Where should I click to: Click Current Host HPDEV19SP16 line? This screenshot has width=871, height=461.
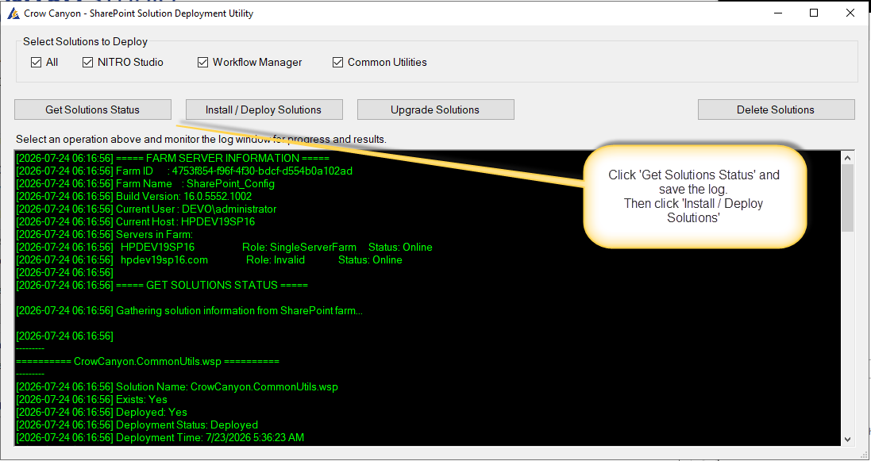click(x=136, y=222)
